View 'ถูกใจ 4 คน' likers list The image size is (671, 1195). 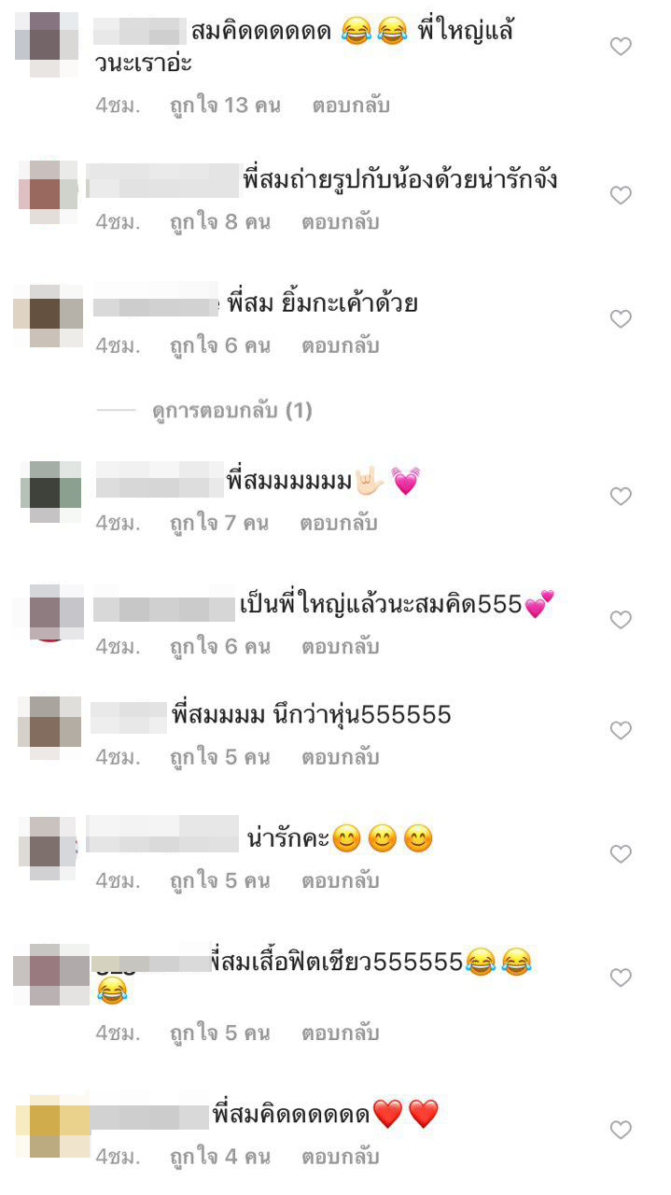click(219, 1158)
